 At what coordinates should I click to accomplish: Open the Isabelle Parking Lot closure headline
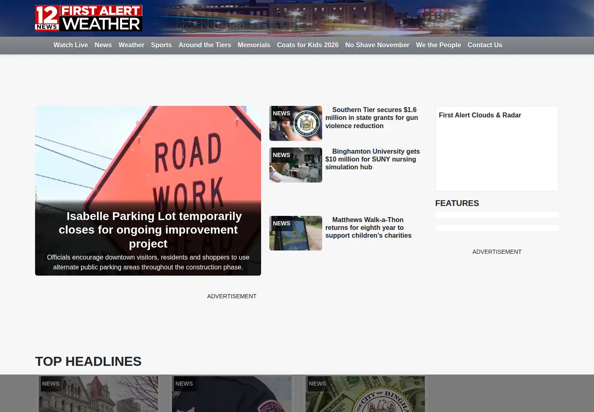148,229
